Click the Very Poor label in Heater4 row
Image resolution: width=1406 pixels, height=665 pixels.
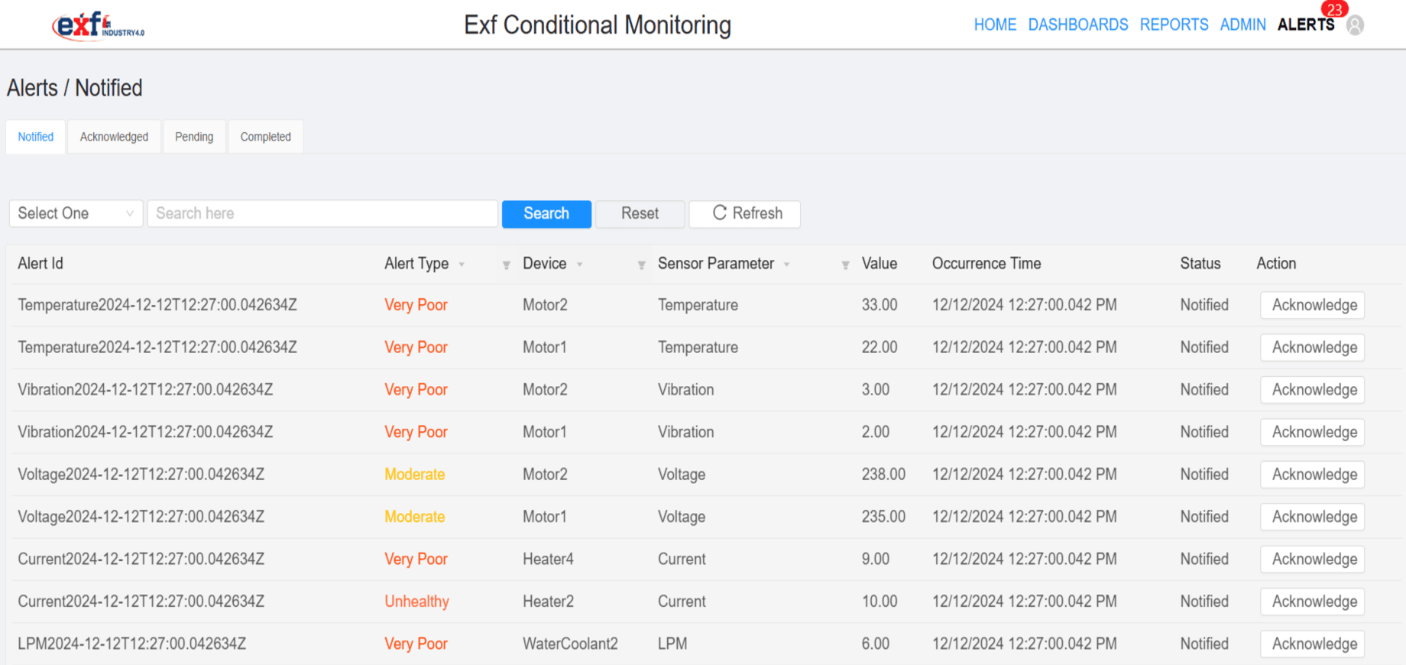click(x=416, y=560)
